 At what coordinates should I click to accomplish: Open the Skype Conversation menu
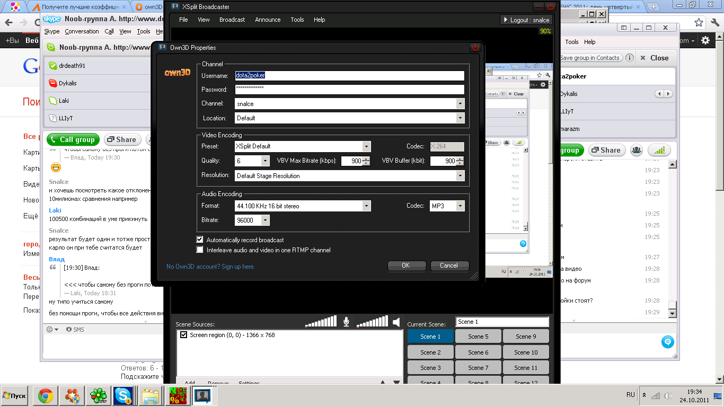(x=82, y=31)
